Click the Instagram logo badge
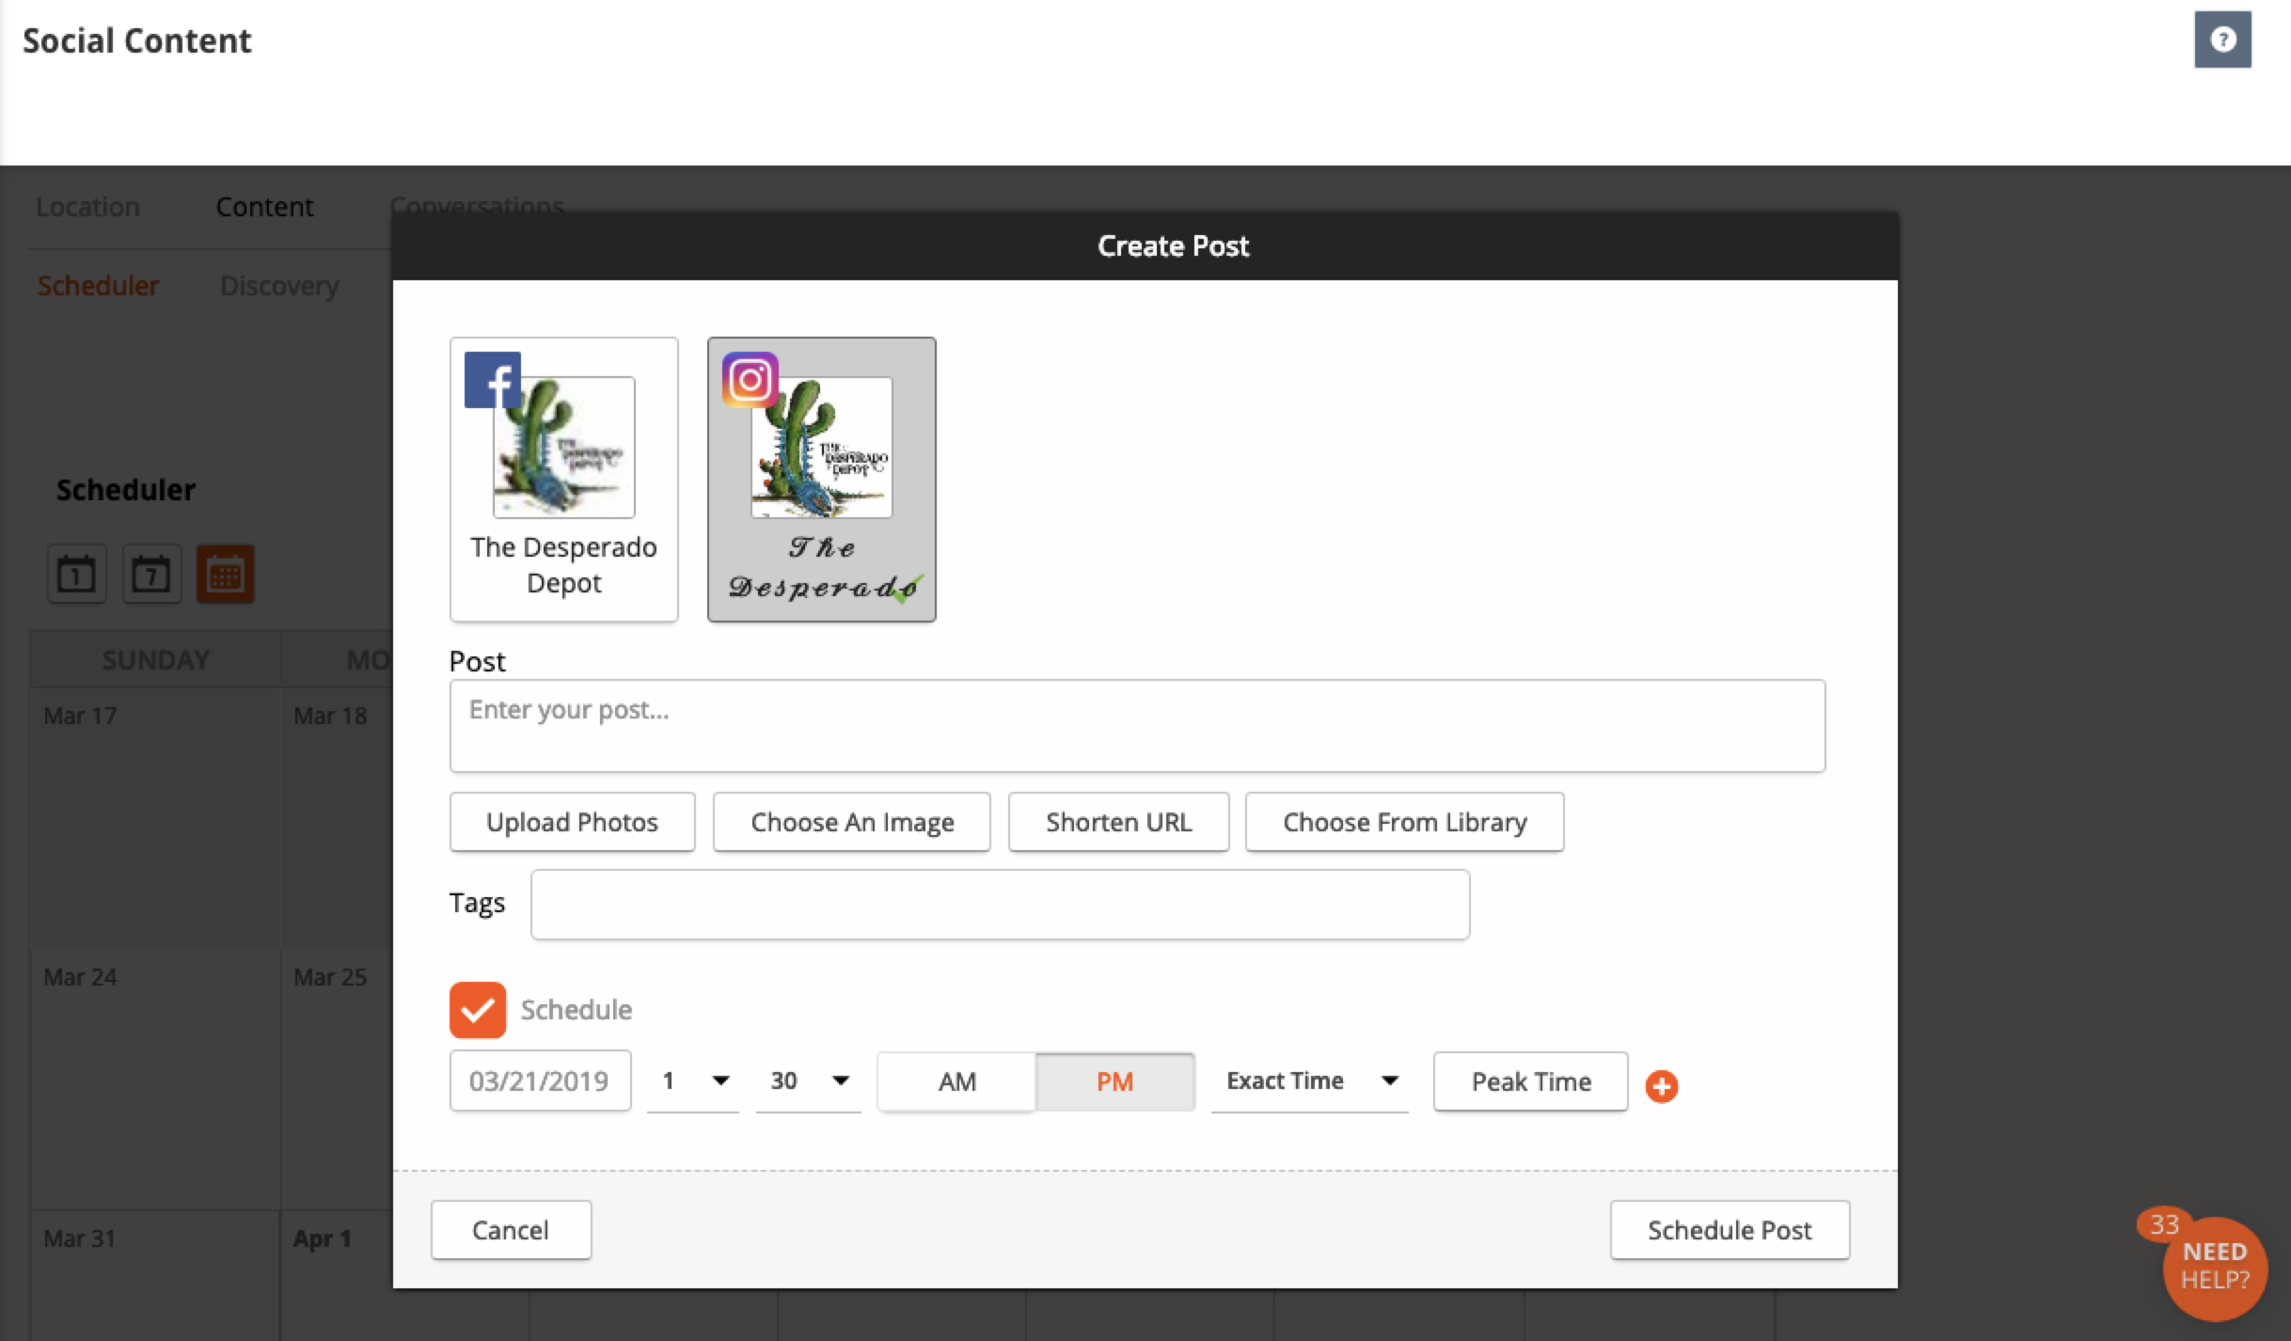The image size is (2291, 1341). [x=750, y=380]
